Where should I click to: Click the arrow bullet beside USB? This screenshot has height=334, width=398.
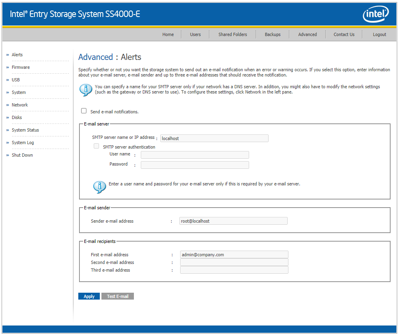(8, 80)
